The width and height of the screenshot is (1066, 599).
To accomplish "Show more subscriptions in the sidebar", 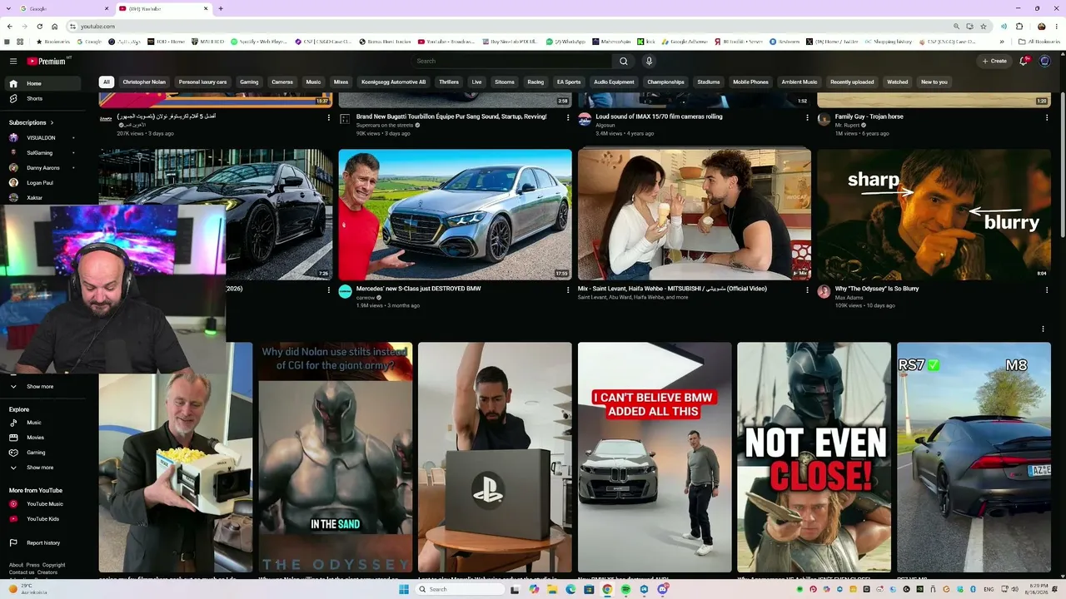I will click(40, 386).
